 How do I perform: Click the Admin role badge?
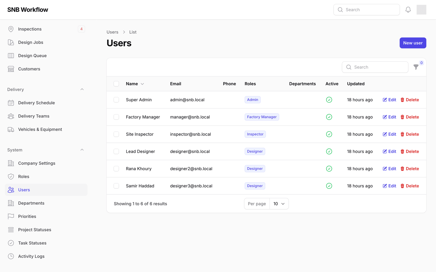[x=253, y=100]
